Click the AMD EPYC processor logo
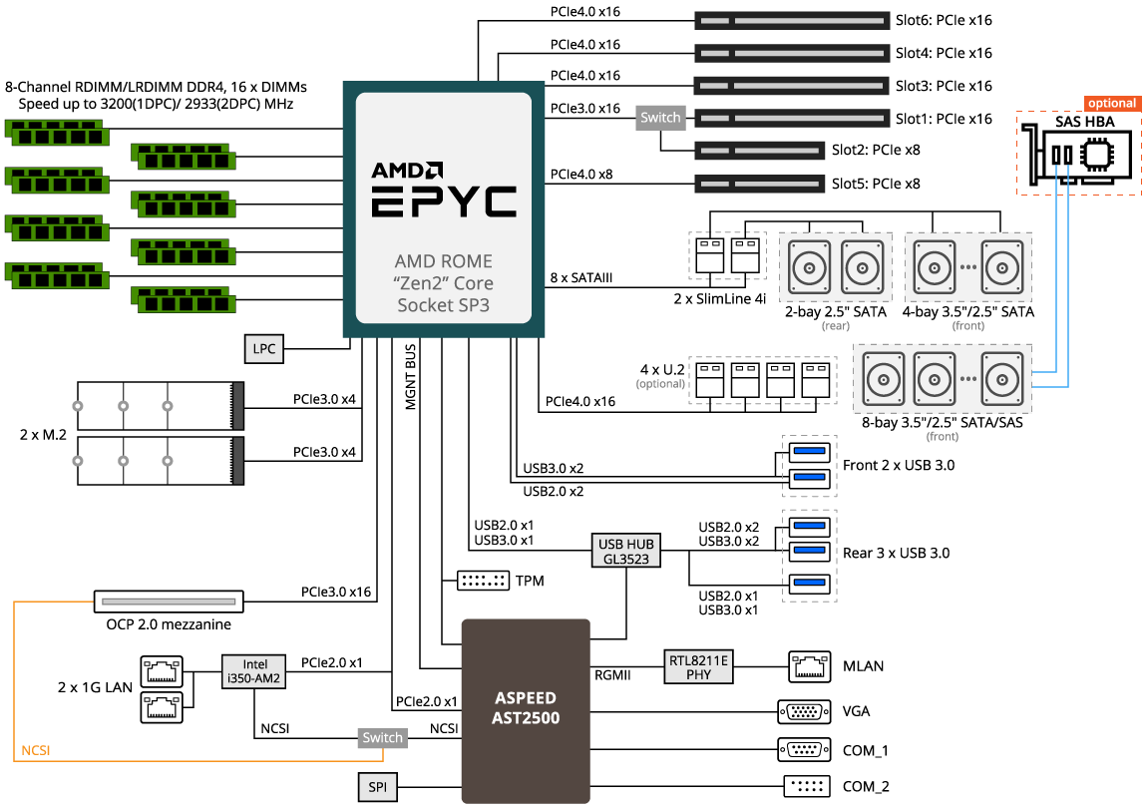The width and height of the screenshot is (1147, 808). (444, 190)
